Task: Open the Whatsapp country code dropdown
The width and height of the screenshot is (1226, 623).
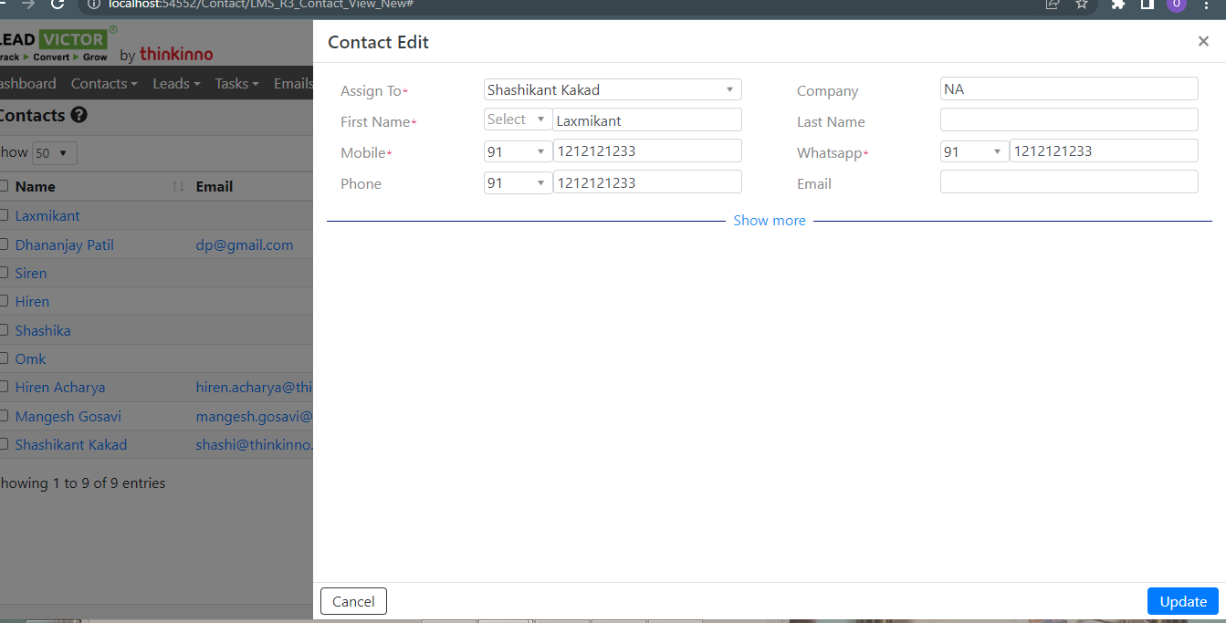Action: tap(974, 151)
